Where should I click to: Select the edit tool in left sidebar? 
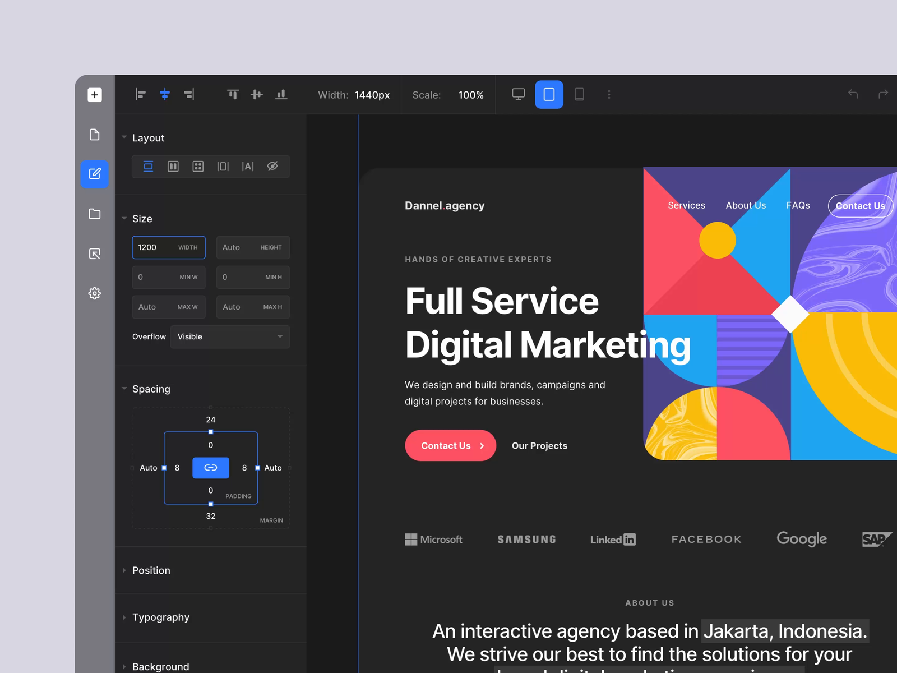tap(94, 174)
